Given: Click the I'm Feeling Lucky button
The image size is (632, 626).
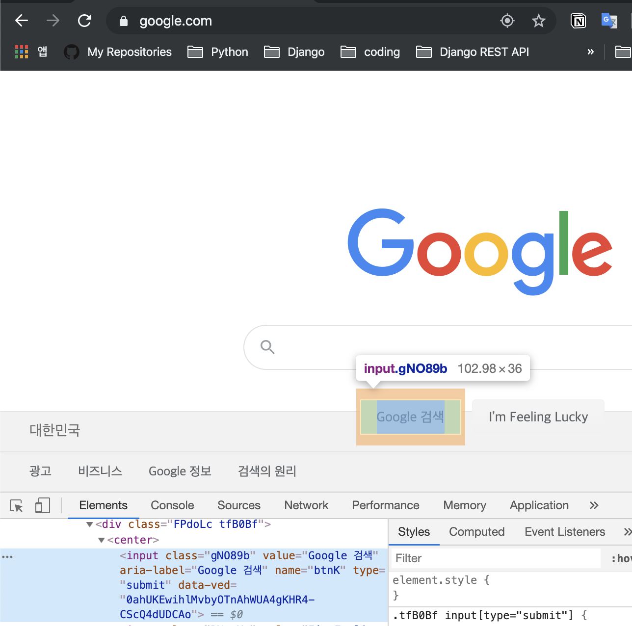Looking at the screenshot, I should (x=538, y=417).
